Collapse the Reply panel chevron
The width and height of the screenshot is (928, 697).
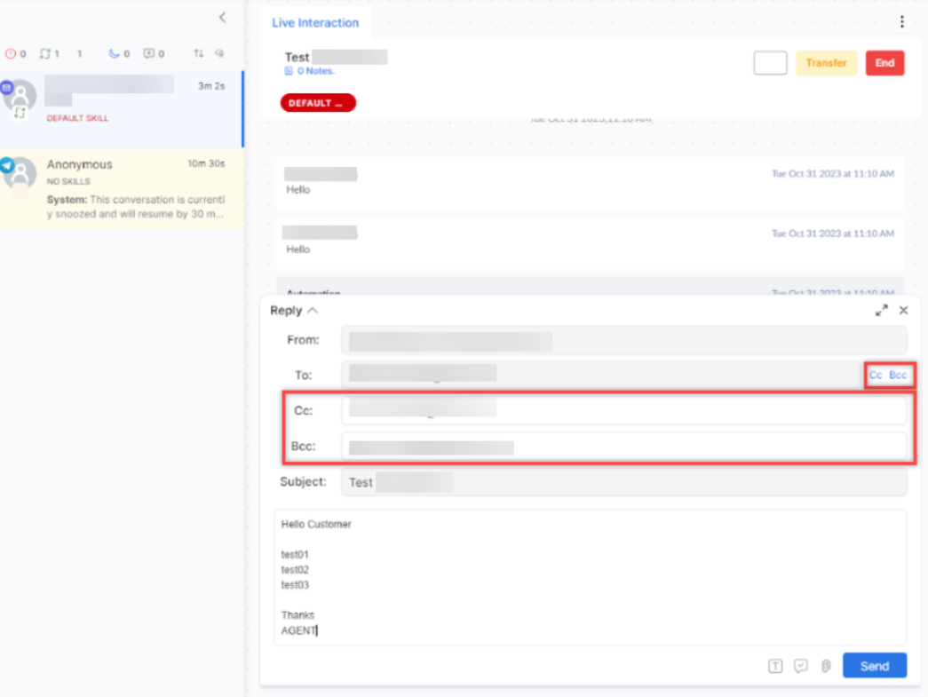pyautogui.click(x=313, y=311)
